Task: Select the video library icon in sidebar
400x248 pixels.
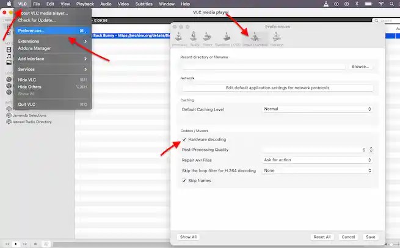Action: [9, 49]
